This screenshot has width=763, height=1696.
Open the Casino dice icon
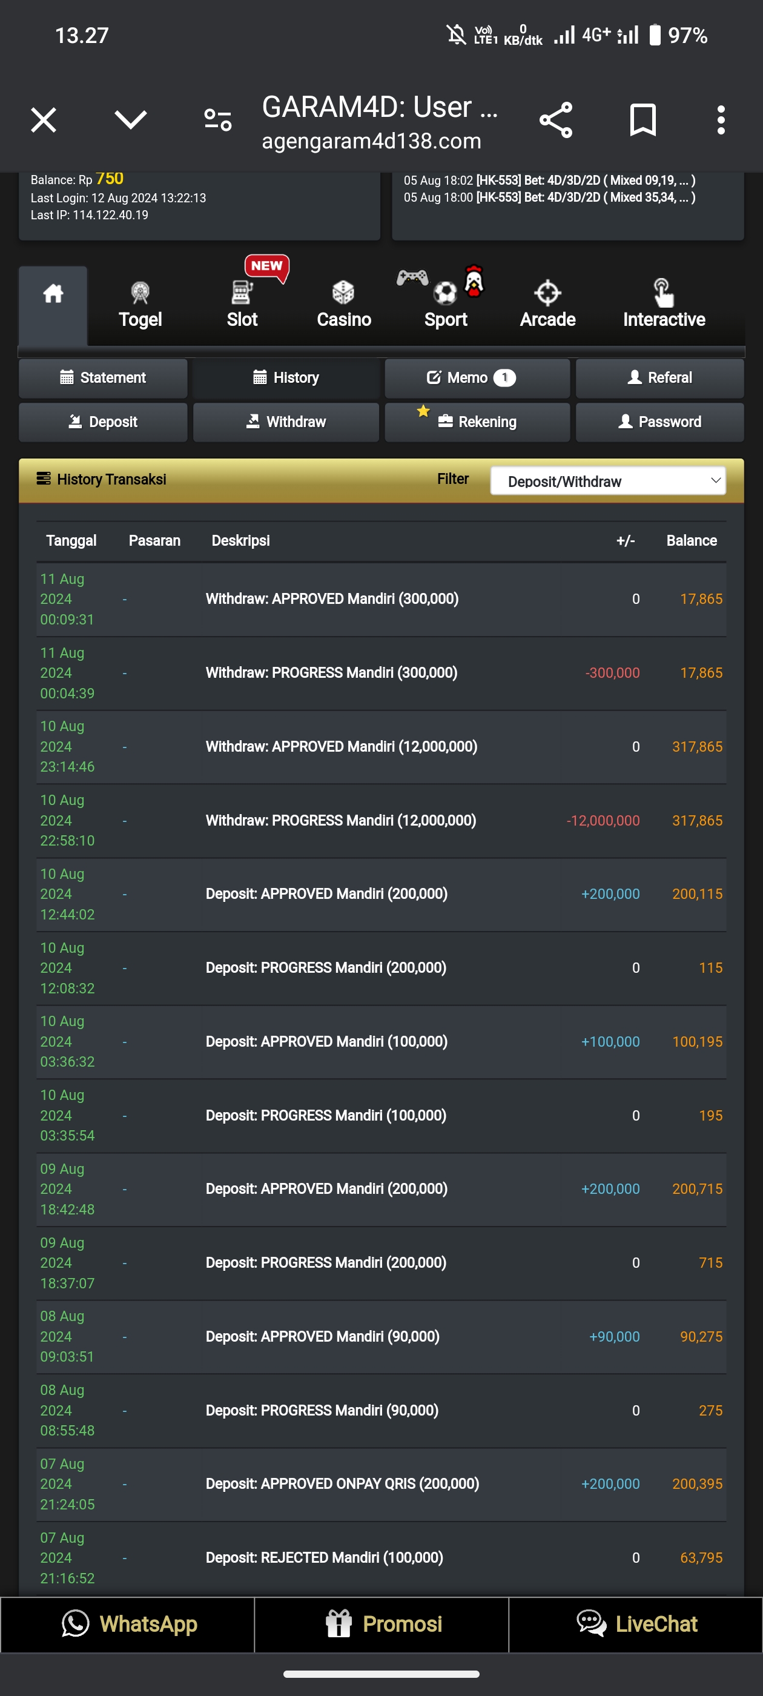click(343, 293)
